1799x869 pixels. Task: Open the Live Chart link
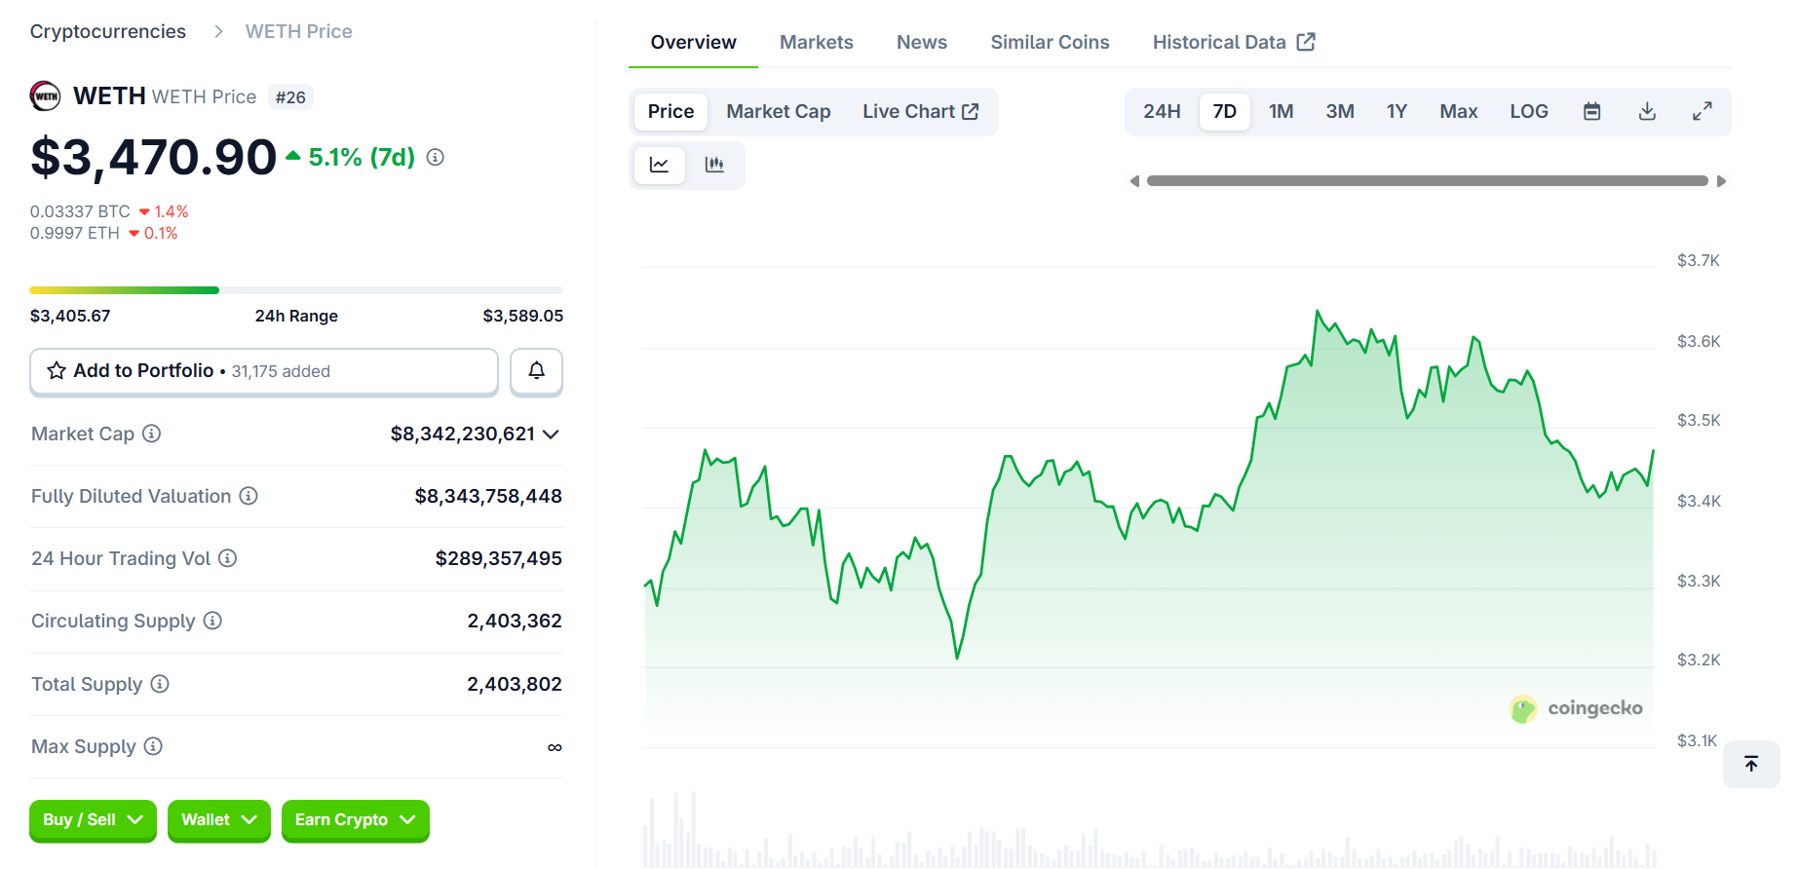click(x=920, y=111)
